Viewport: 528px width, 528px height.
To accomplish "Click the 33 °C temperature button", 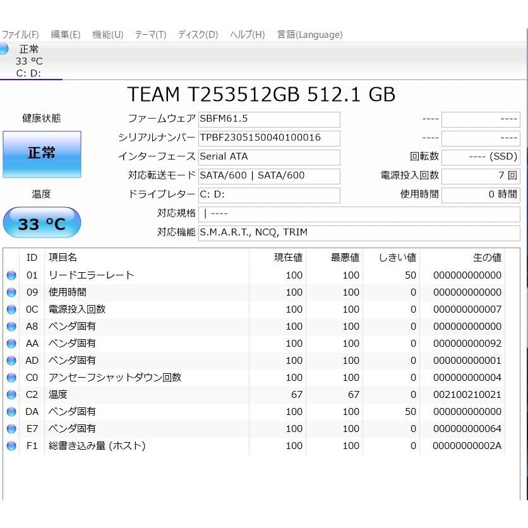I will pos(42,222).
